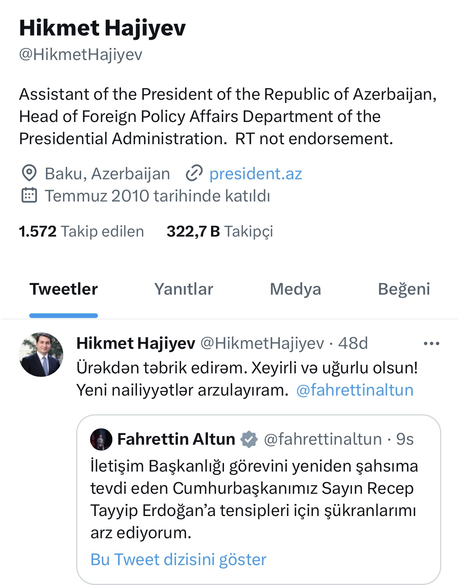Switch to the Yanıtlar tab
The height and width of the screenshot is (585, 460).
(184, 289)
